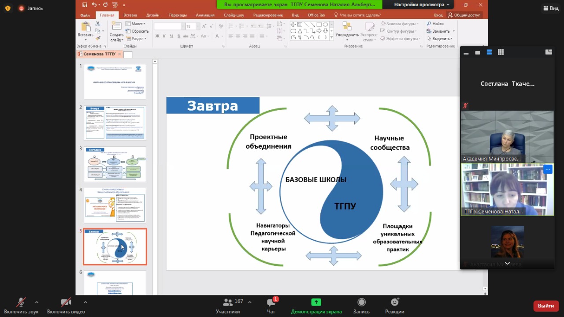The height and width of the screenshot is (317, 564).
Task: Click 'Включить звук' unmute microphone
Action: coord(21,305)
